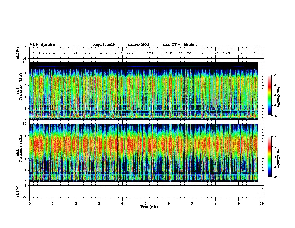Click the "2" tick on time axis

click(76, 203)
